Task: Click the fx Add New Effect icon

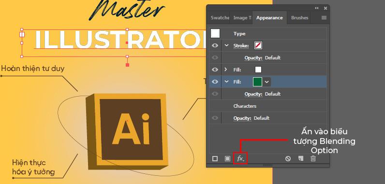Action: [240, 158]
